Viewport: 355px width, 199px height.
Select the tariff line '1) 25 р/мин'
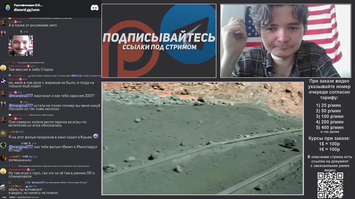click(328, 105)
